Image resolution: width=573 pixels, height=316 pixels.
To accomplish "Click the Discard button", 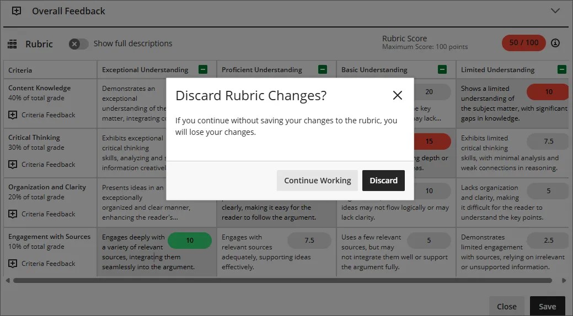I will 383,181.
